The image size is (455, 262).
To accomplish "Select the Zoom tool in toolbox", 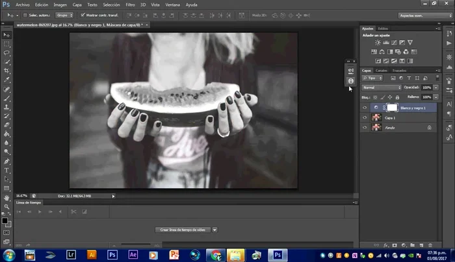I will pos(6,206).
